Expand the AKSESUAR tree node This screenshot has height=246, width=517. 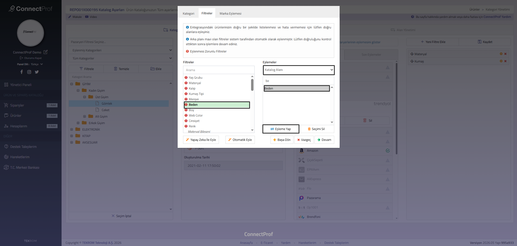[72, 142]
